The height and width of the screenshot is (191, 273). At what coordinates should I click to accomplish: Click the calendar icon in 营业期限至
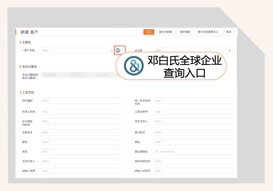[157, 152]
